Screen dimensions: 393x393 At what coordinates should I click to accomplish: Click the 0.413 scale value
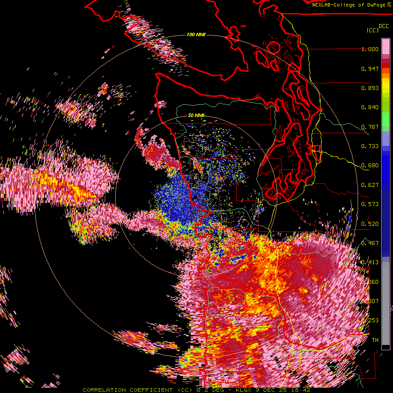click(370, 262)
